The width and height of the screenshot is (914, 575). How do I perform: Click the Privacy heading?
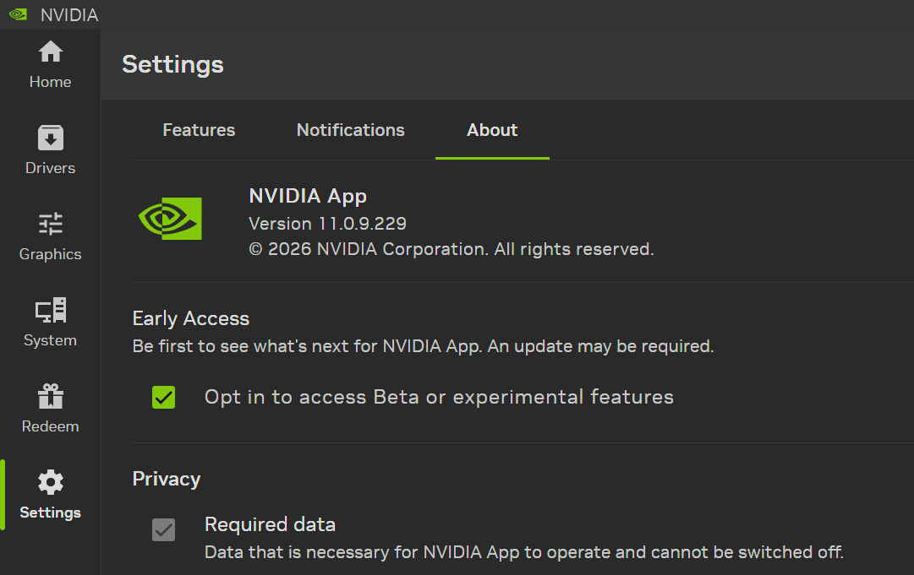coord(166,479)
